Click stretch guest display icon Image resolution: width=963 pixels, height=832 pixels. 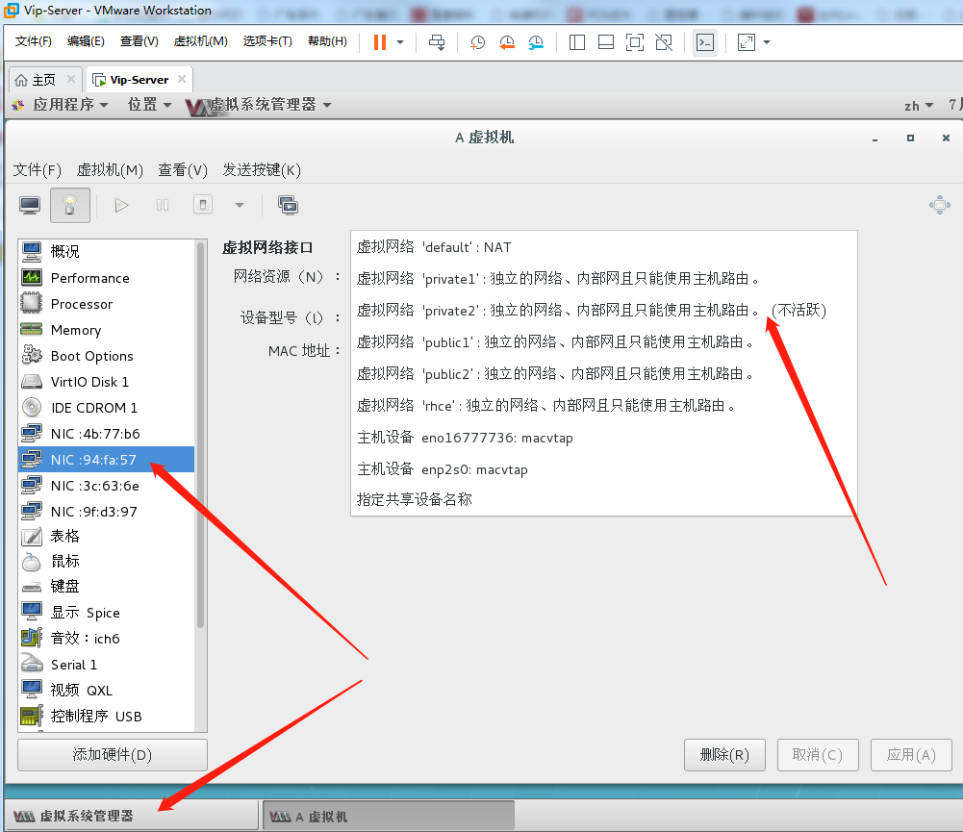pos(747,42)
